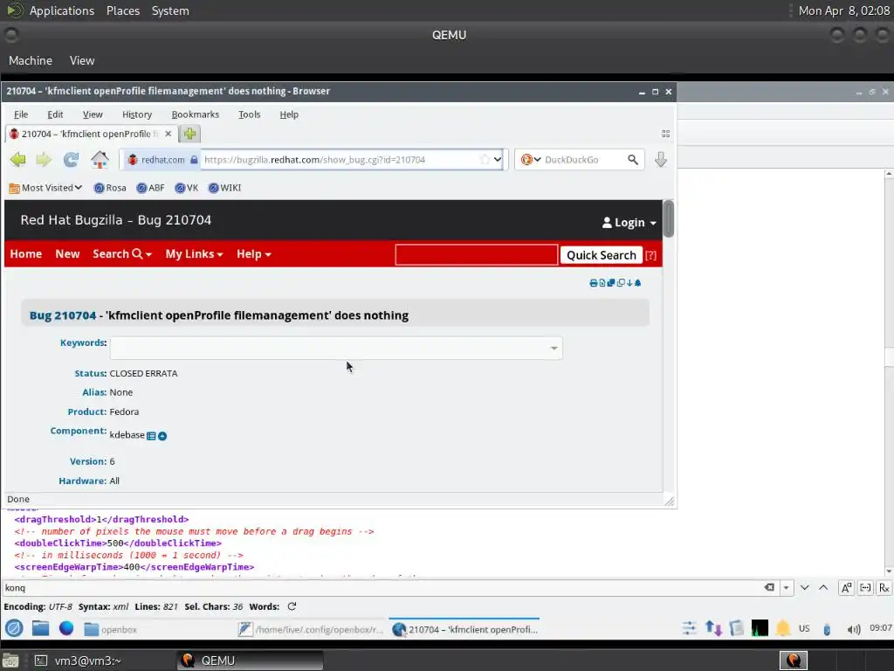Click the print bug icon
The height and width of the screenshot is (671, 894).
pyautogui.click(x=594, y=283)
